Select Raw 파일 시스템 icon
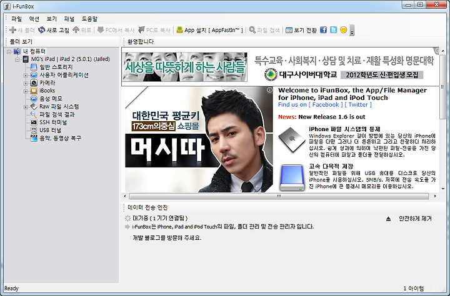Screen dimensions: 450x296 [34, 106]
